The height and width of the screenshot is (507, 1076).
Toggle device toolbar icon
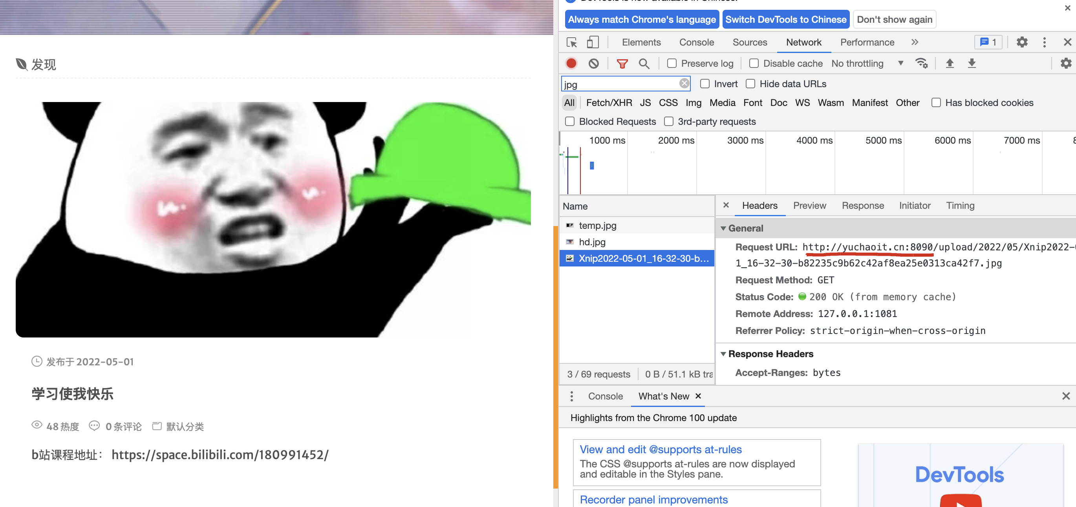click(592, 42)
